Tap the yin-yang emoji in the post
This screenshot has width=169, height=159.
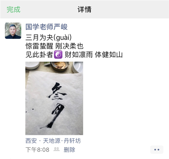click(x=58, y=54)
